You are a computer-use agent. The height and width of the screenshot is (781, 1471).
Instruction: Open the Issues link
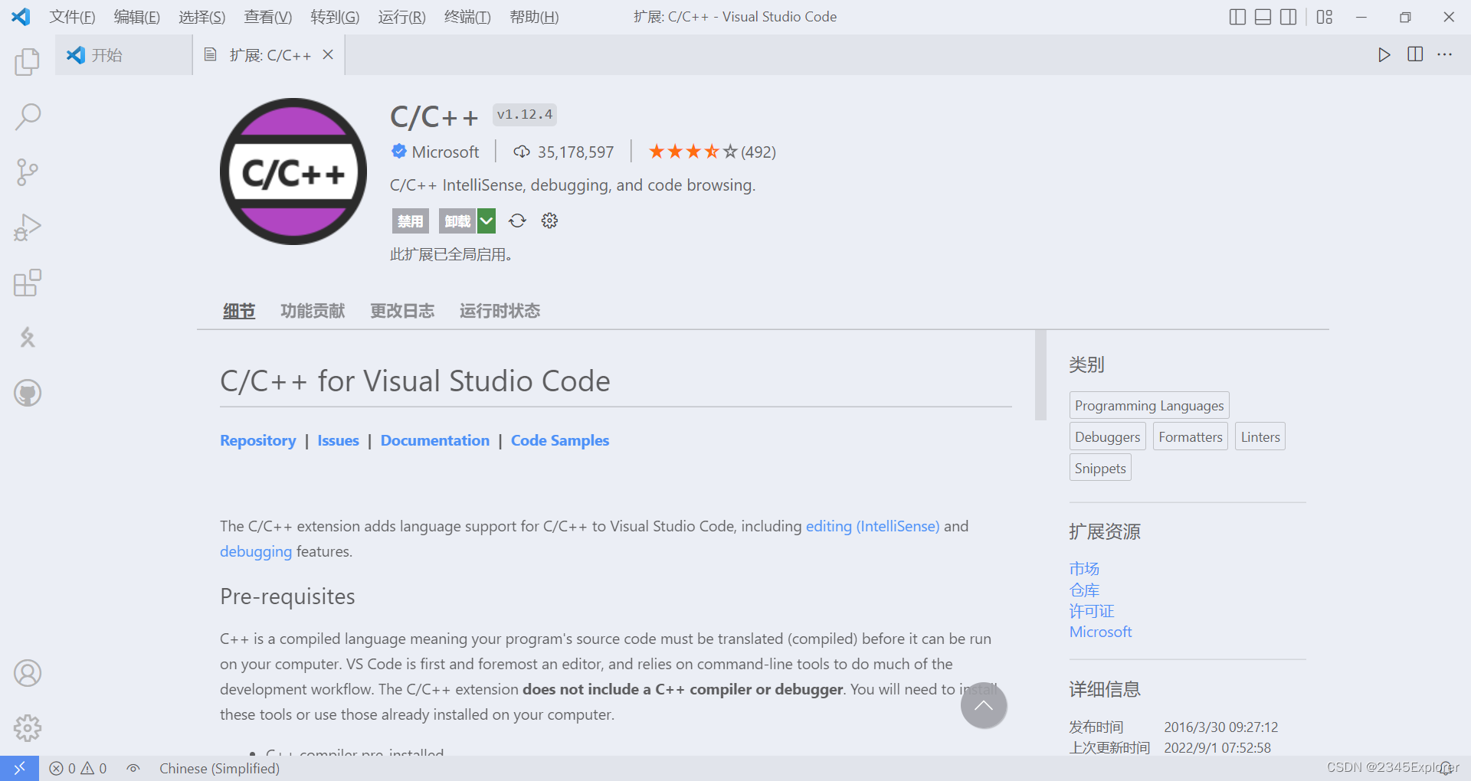coord(338,440)
